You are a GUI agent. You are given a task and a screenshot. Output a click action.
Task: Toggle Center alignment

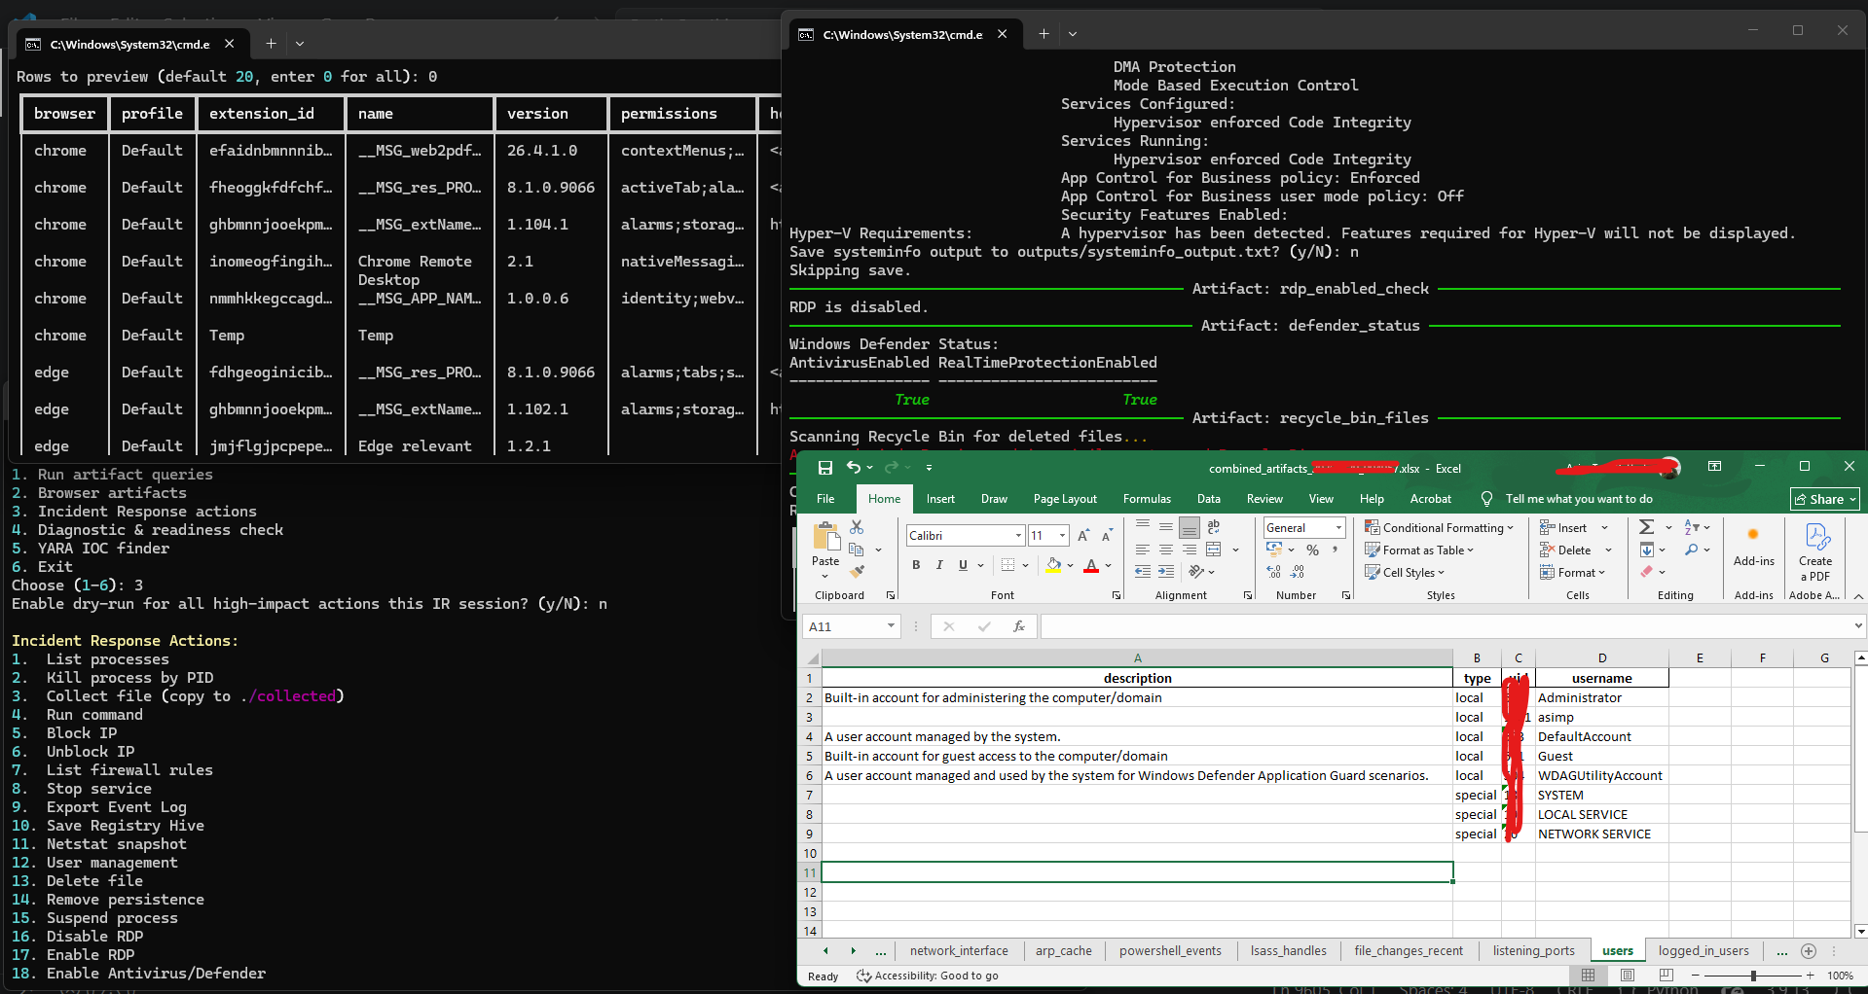point(1166,550)
